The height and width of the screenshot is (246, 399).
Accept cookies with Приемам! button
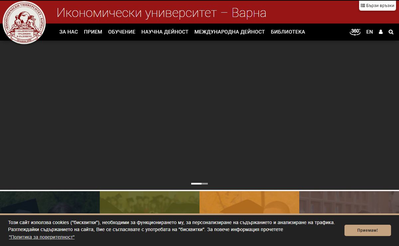(368, 230)
